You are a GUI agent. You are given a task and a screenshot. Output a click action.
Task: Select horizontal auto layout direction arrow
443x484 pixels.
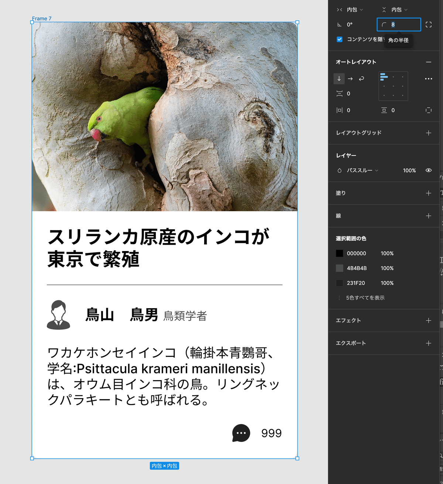(350, 79)
